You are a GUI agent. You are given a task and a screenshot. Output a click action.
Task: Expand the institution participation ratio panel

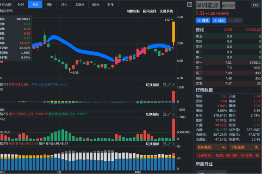pyautogui.click(x=169, y=144)
